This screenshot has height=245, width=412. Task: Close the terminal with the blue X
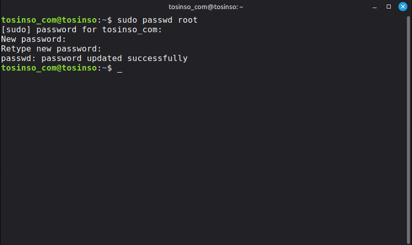[403, 7]
